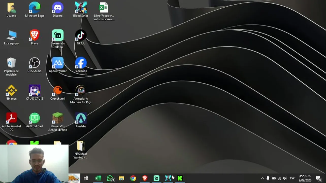Click the microphone tray icon
The width and height of the screenshot is (326, 183).
coord(268,178)
